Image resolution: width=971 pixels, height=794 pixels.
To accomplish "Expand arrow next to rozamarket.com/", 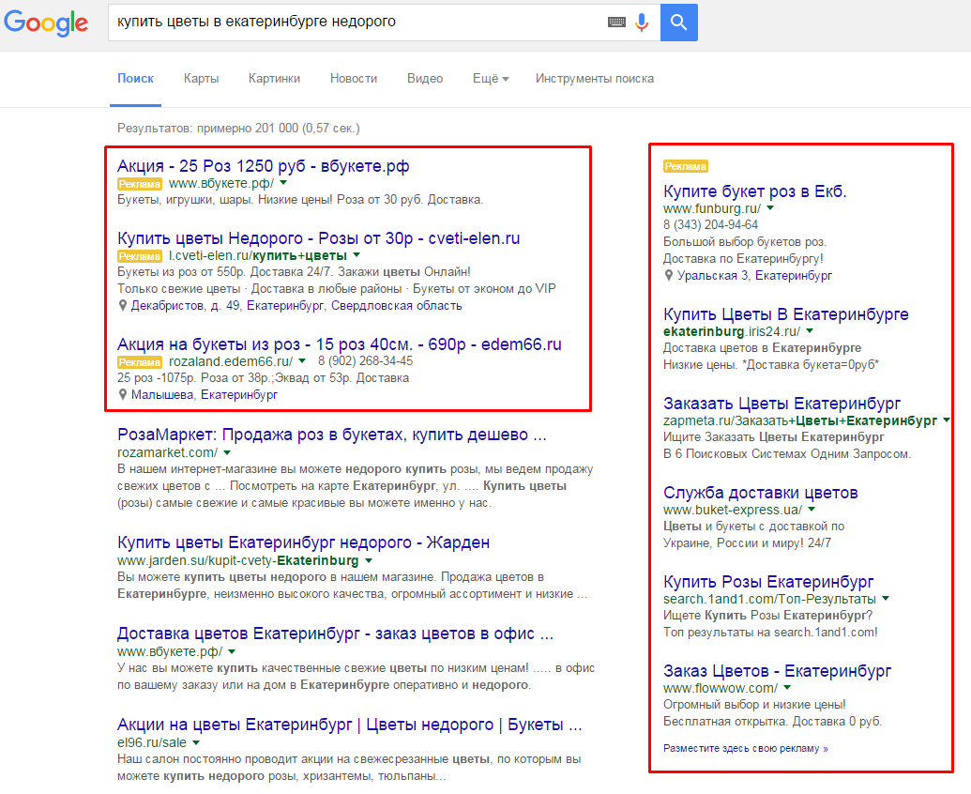I will coord(227,452).
